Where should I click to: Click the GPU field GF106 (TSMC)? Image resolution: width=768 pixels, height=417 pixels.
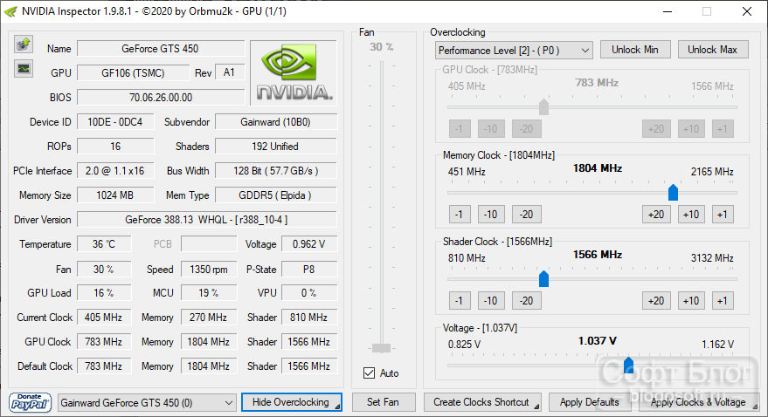click(133, 72)
